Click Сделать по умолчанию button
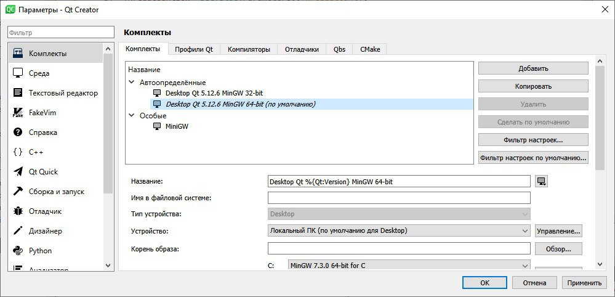This screenshot has height=297, width=615. tap(533, 122)
